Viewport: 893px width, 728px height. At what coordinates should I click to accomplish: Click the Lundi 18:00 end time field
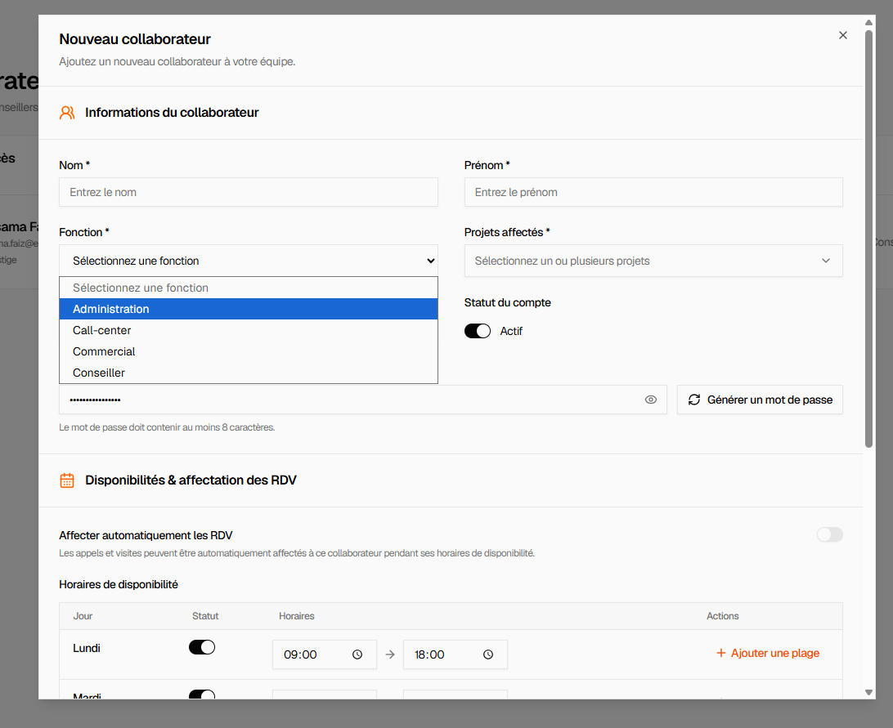(x=455, y=654)
